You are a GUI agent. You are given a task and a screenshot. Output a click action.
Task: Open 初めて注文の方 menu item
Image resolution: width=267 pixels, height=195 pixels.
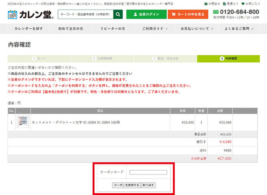pos(70,29)
